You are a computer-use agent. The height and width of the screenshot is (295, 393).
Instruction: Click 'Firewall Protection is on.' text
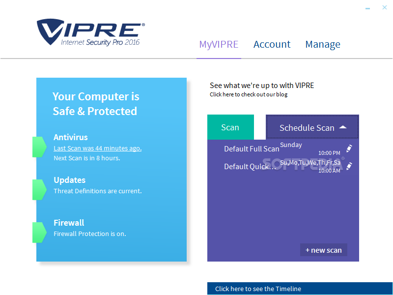click(x=90, y=234)
